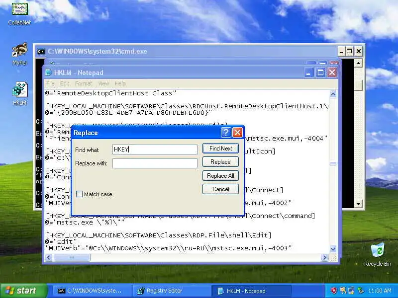Click the Find Next button

220,149
